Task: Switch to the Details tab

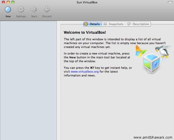Action: coord(93,24)
